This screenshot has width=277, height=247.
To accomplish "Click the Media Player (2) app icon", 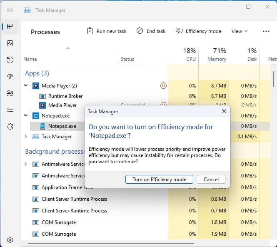I will click(x=36, y=86).
